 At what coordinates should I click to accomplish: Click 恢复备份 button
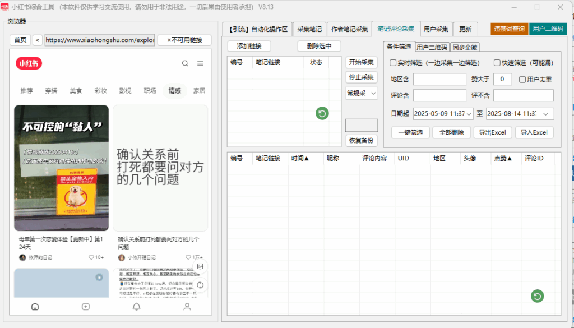362,141
